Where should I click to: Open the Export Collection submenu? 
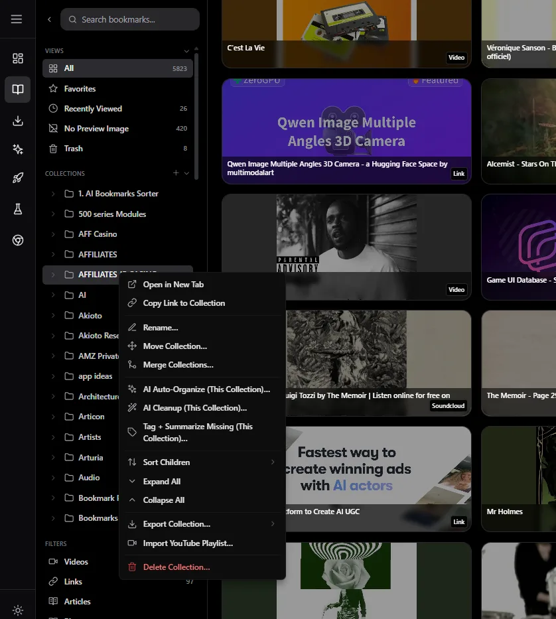click(x=202, y=524)
